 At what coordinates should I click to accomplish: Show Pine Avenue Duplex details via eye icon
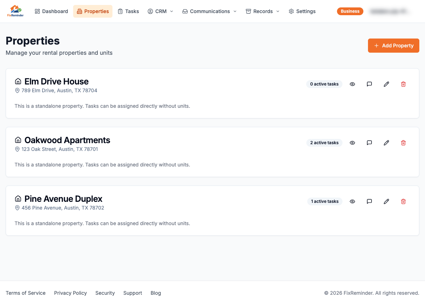click(352, 201)
